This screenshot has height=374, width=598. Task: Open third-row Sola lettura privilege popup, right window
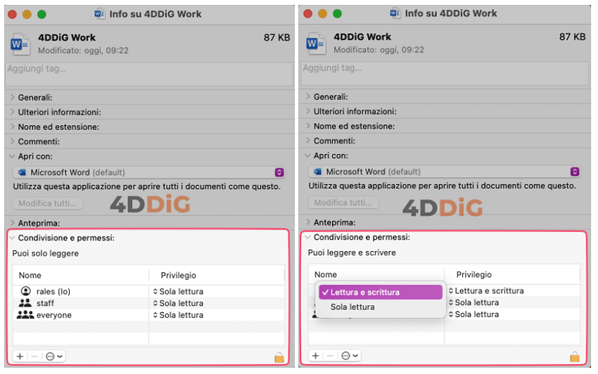click(473, 314)
